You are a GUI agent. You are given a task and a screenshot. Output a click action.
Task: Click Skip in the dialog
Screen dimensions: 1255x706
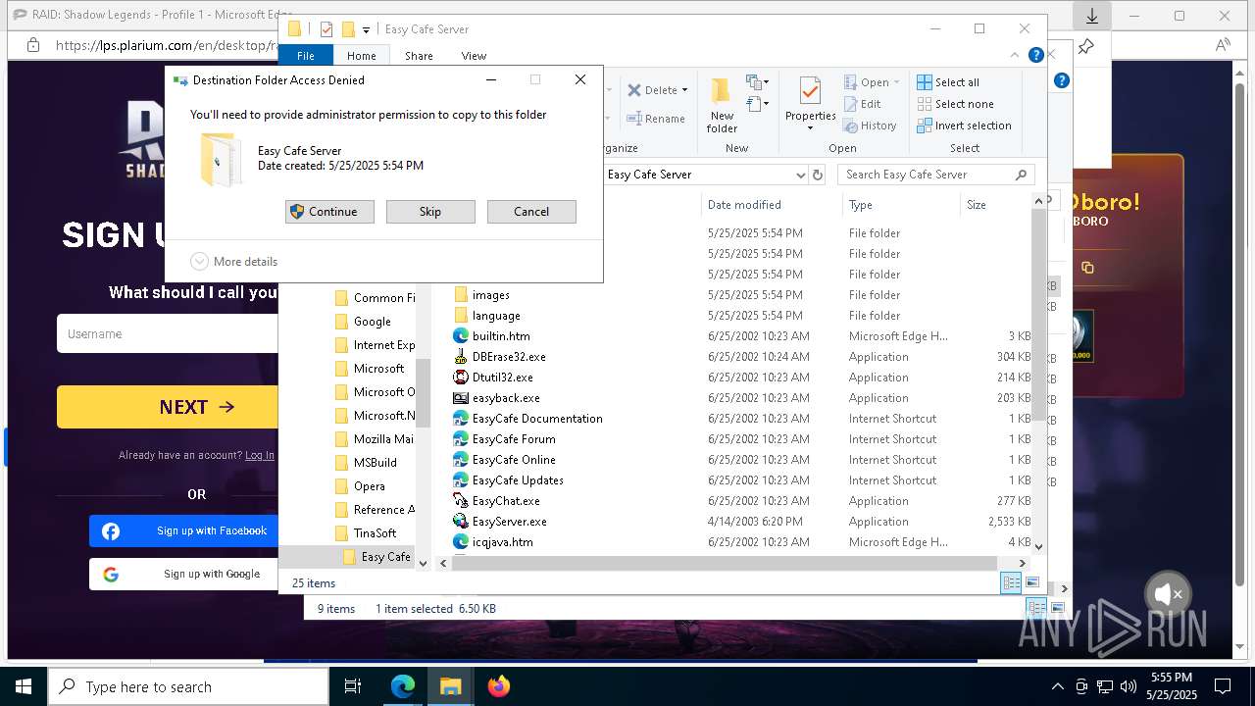(430, 212)
